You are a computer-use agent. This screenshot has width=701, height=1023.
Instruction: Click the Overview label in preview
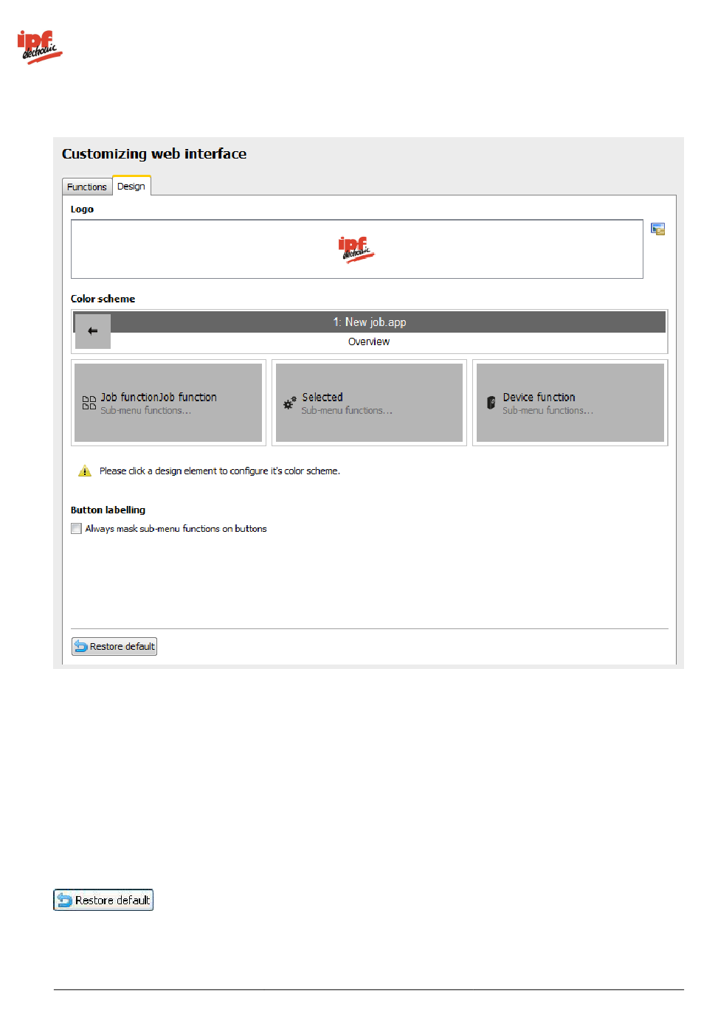[x=369, y=341]
